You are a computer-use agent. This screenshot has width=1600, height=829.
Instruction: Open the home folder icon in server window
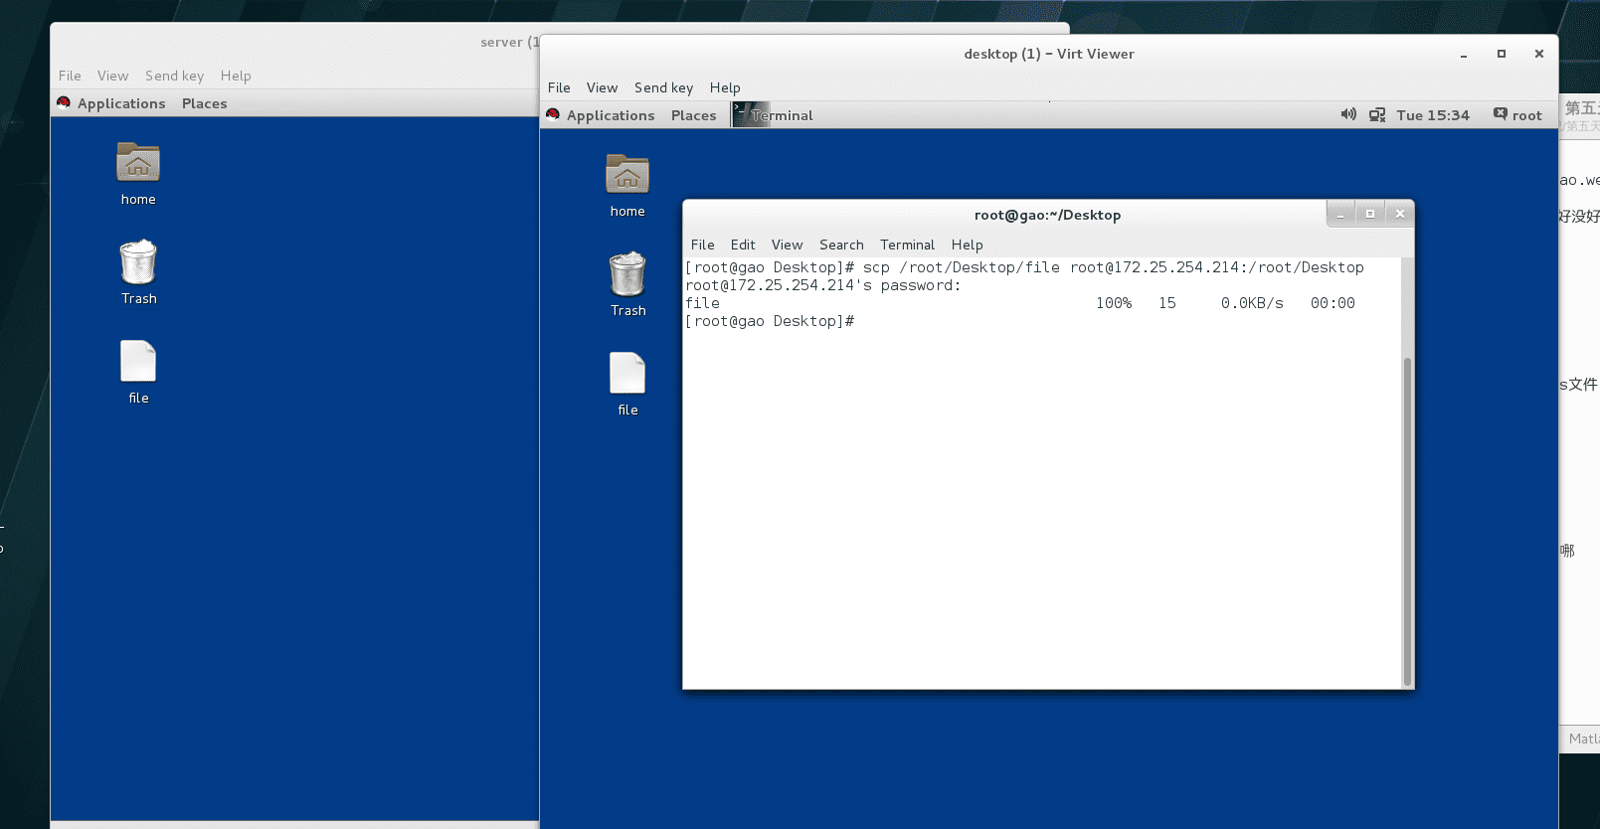[x=138, y=163]
